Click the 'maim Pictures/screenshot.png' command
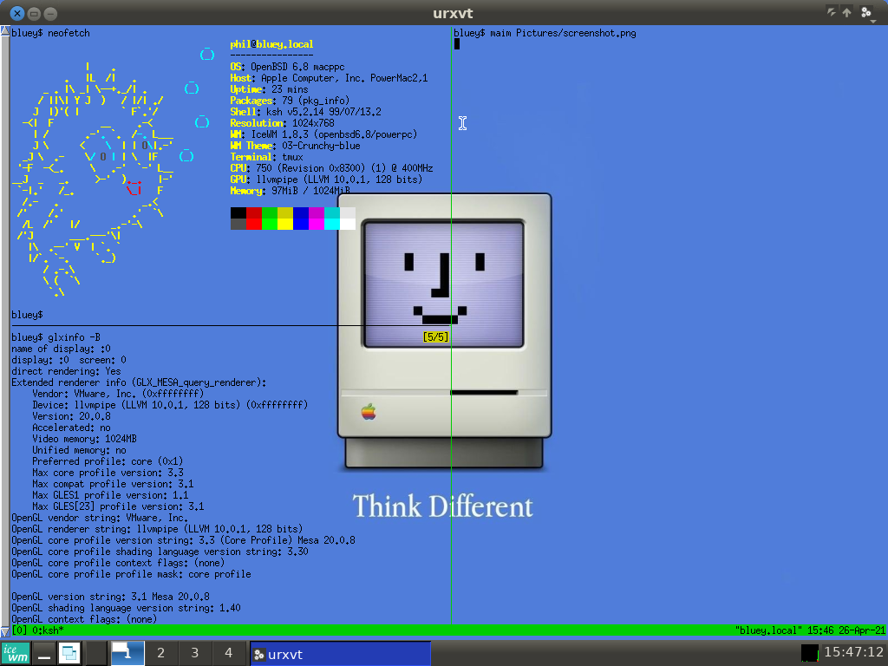The image size is (888, 666). tap(563, 33)
